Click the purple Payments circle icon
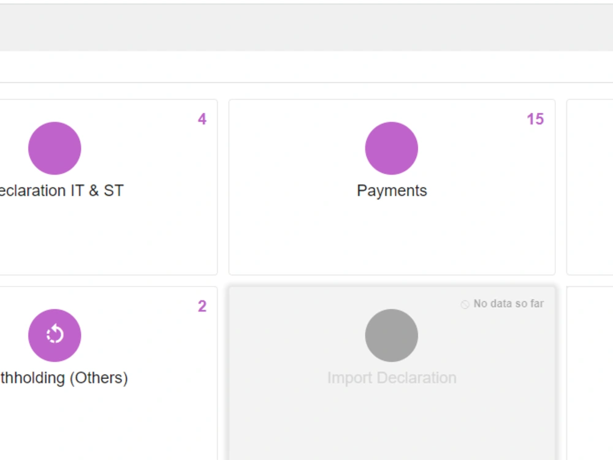 [x=391, y=148]
